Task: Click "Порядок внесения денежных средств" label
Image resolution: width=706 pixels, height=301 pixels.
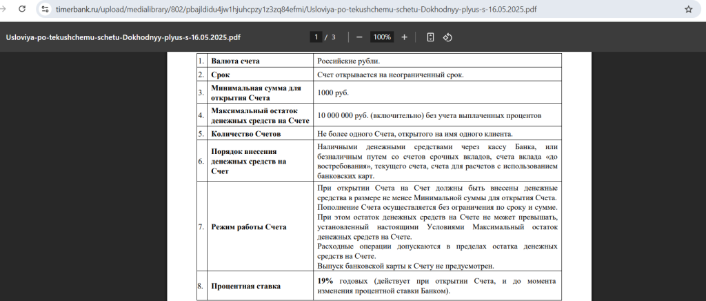Action: (248, 162)
